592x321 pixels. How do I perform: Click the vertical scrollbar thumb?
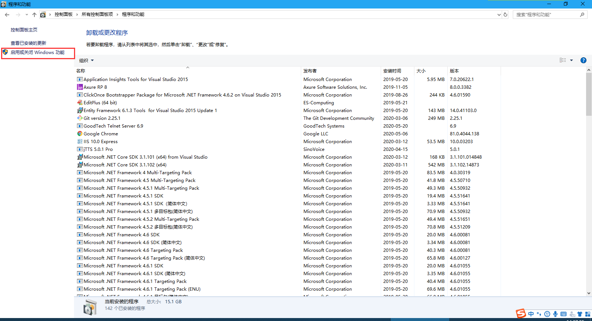tap(589, 94)
